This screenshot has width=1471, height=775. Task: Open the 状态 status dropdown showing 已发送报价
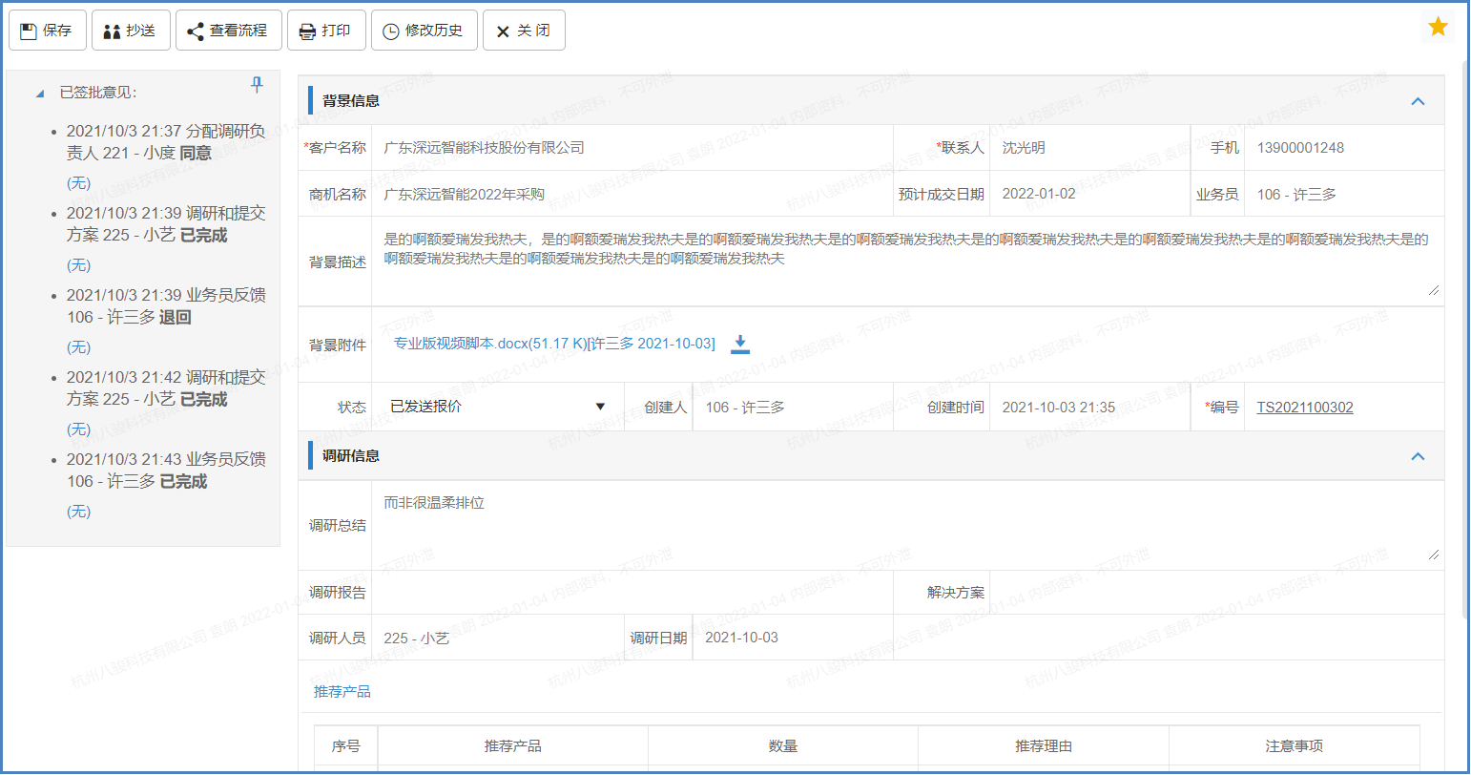click(601, 406)
